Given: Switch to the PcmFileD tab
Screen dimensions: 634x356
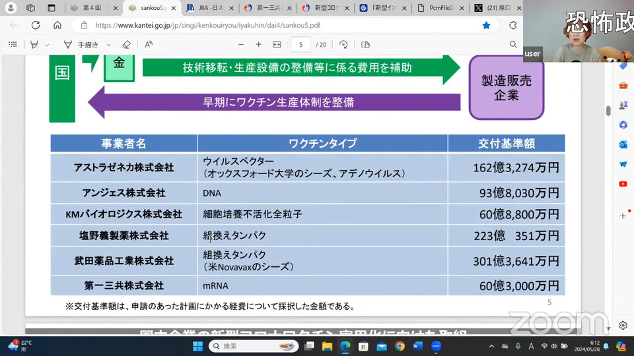Looking at the screenshot, I should click(x=440, y=8).
